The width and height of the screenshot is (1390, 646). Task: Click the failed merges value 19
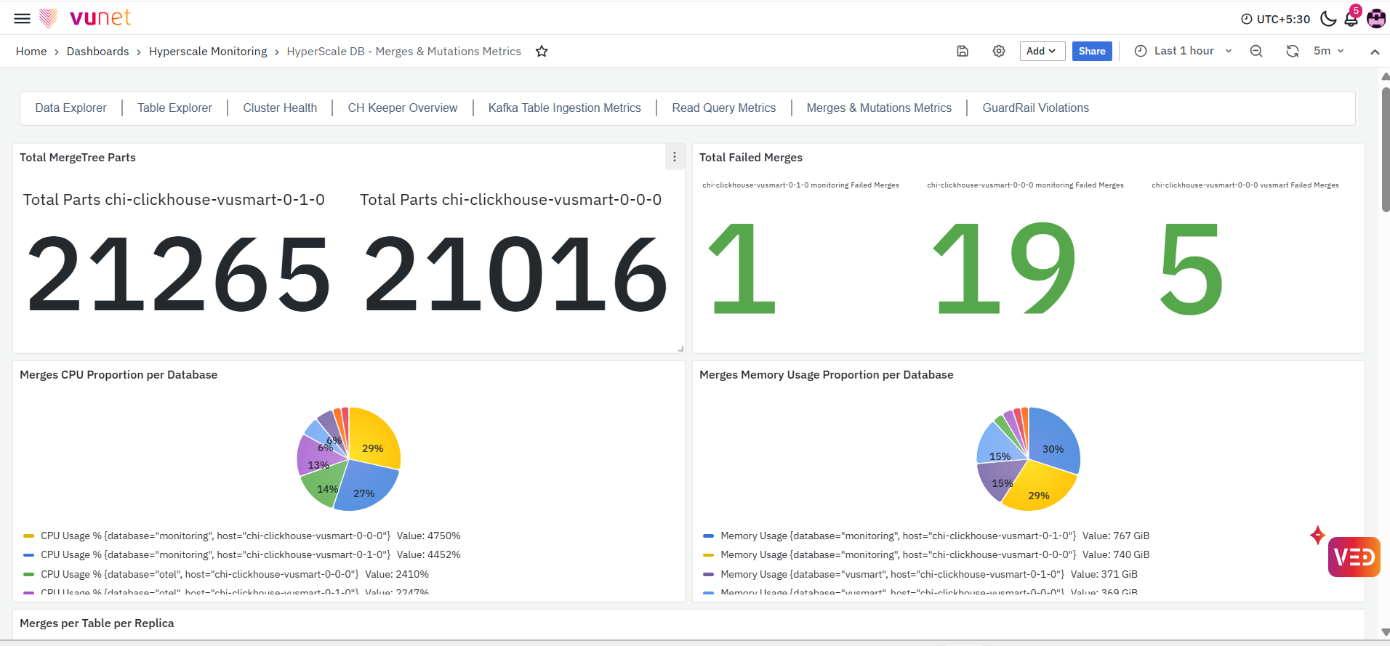tap(1004, 268)
